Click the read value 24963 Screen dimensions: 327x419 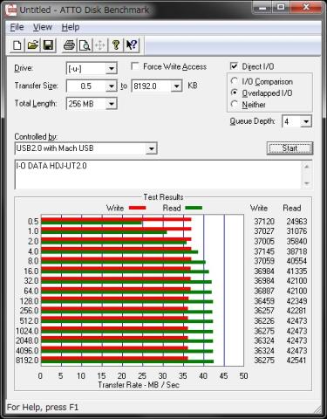click(296, 222)
